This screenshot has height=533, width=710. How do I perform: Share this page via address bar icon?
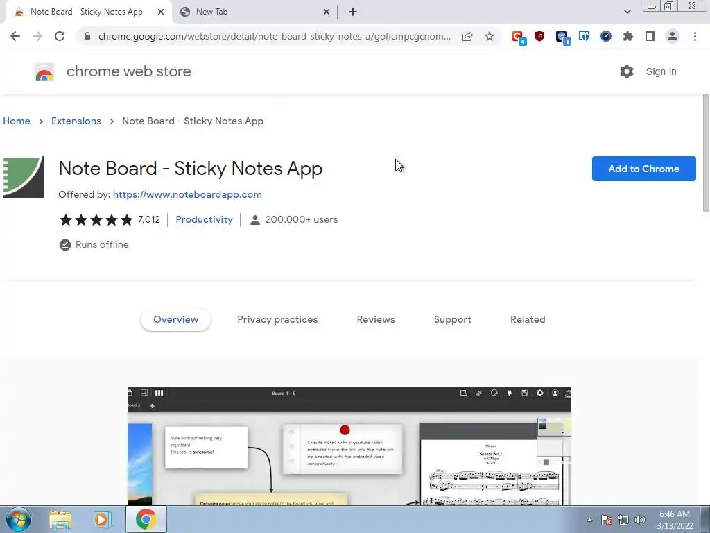467,36
